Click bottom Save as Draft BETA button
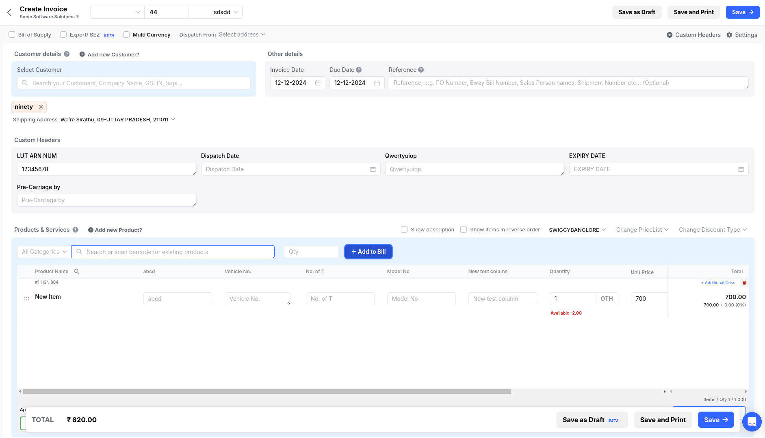This screenshot has height=438, width=765. pos(592,420)
